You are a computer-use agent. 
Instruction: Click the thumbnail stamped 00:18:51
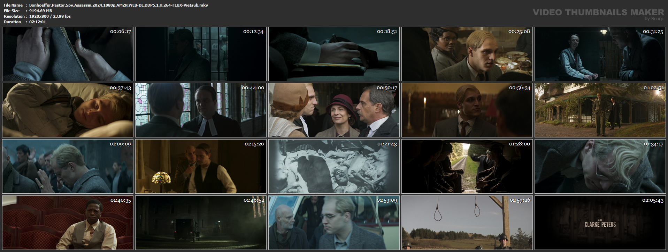pyautogui.click(x=334, y=54)
